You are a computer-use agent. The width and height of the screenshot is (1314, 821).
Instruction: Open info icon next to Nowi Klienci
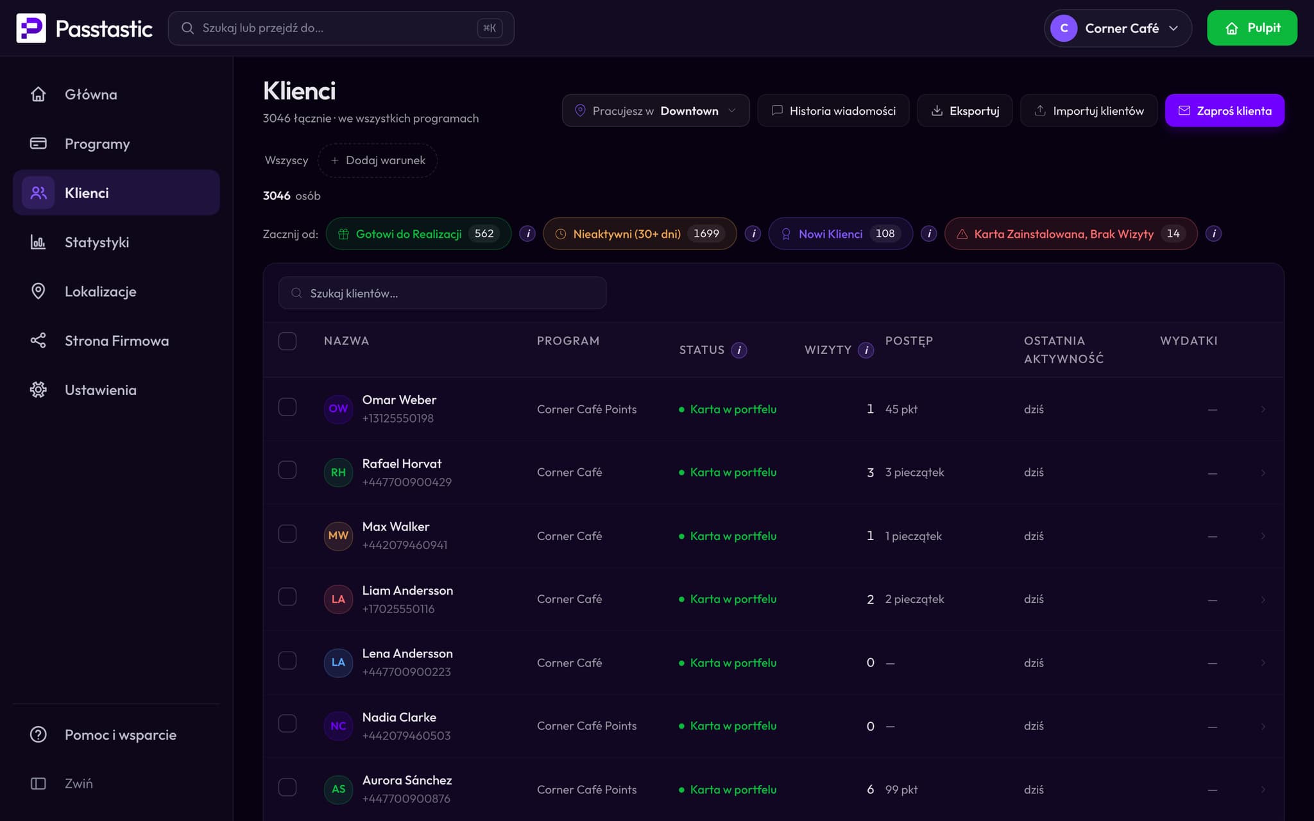point(929,233)
